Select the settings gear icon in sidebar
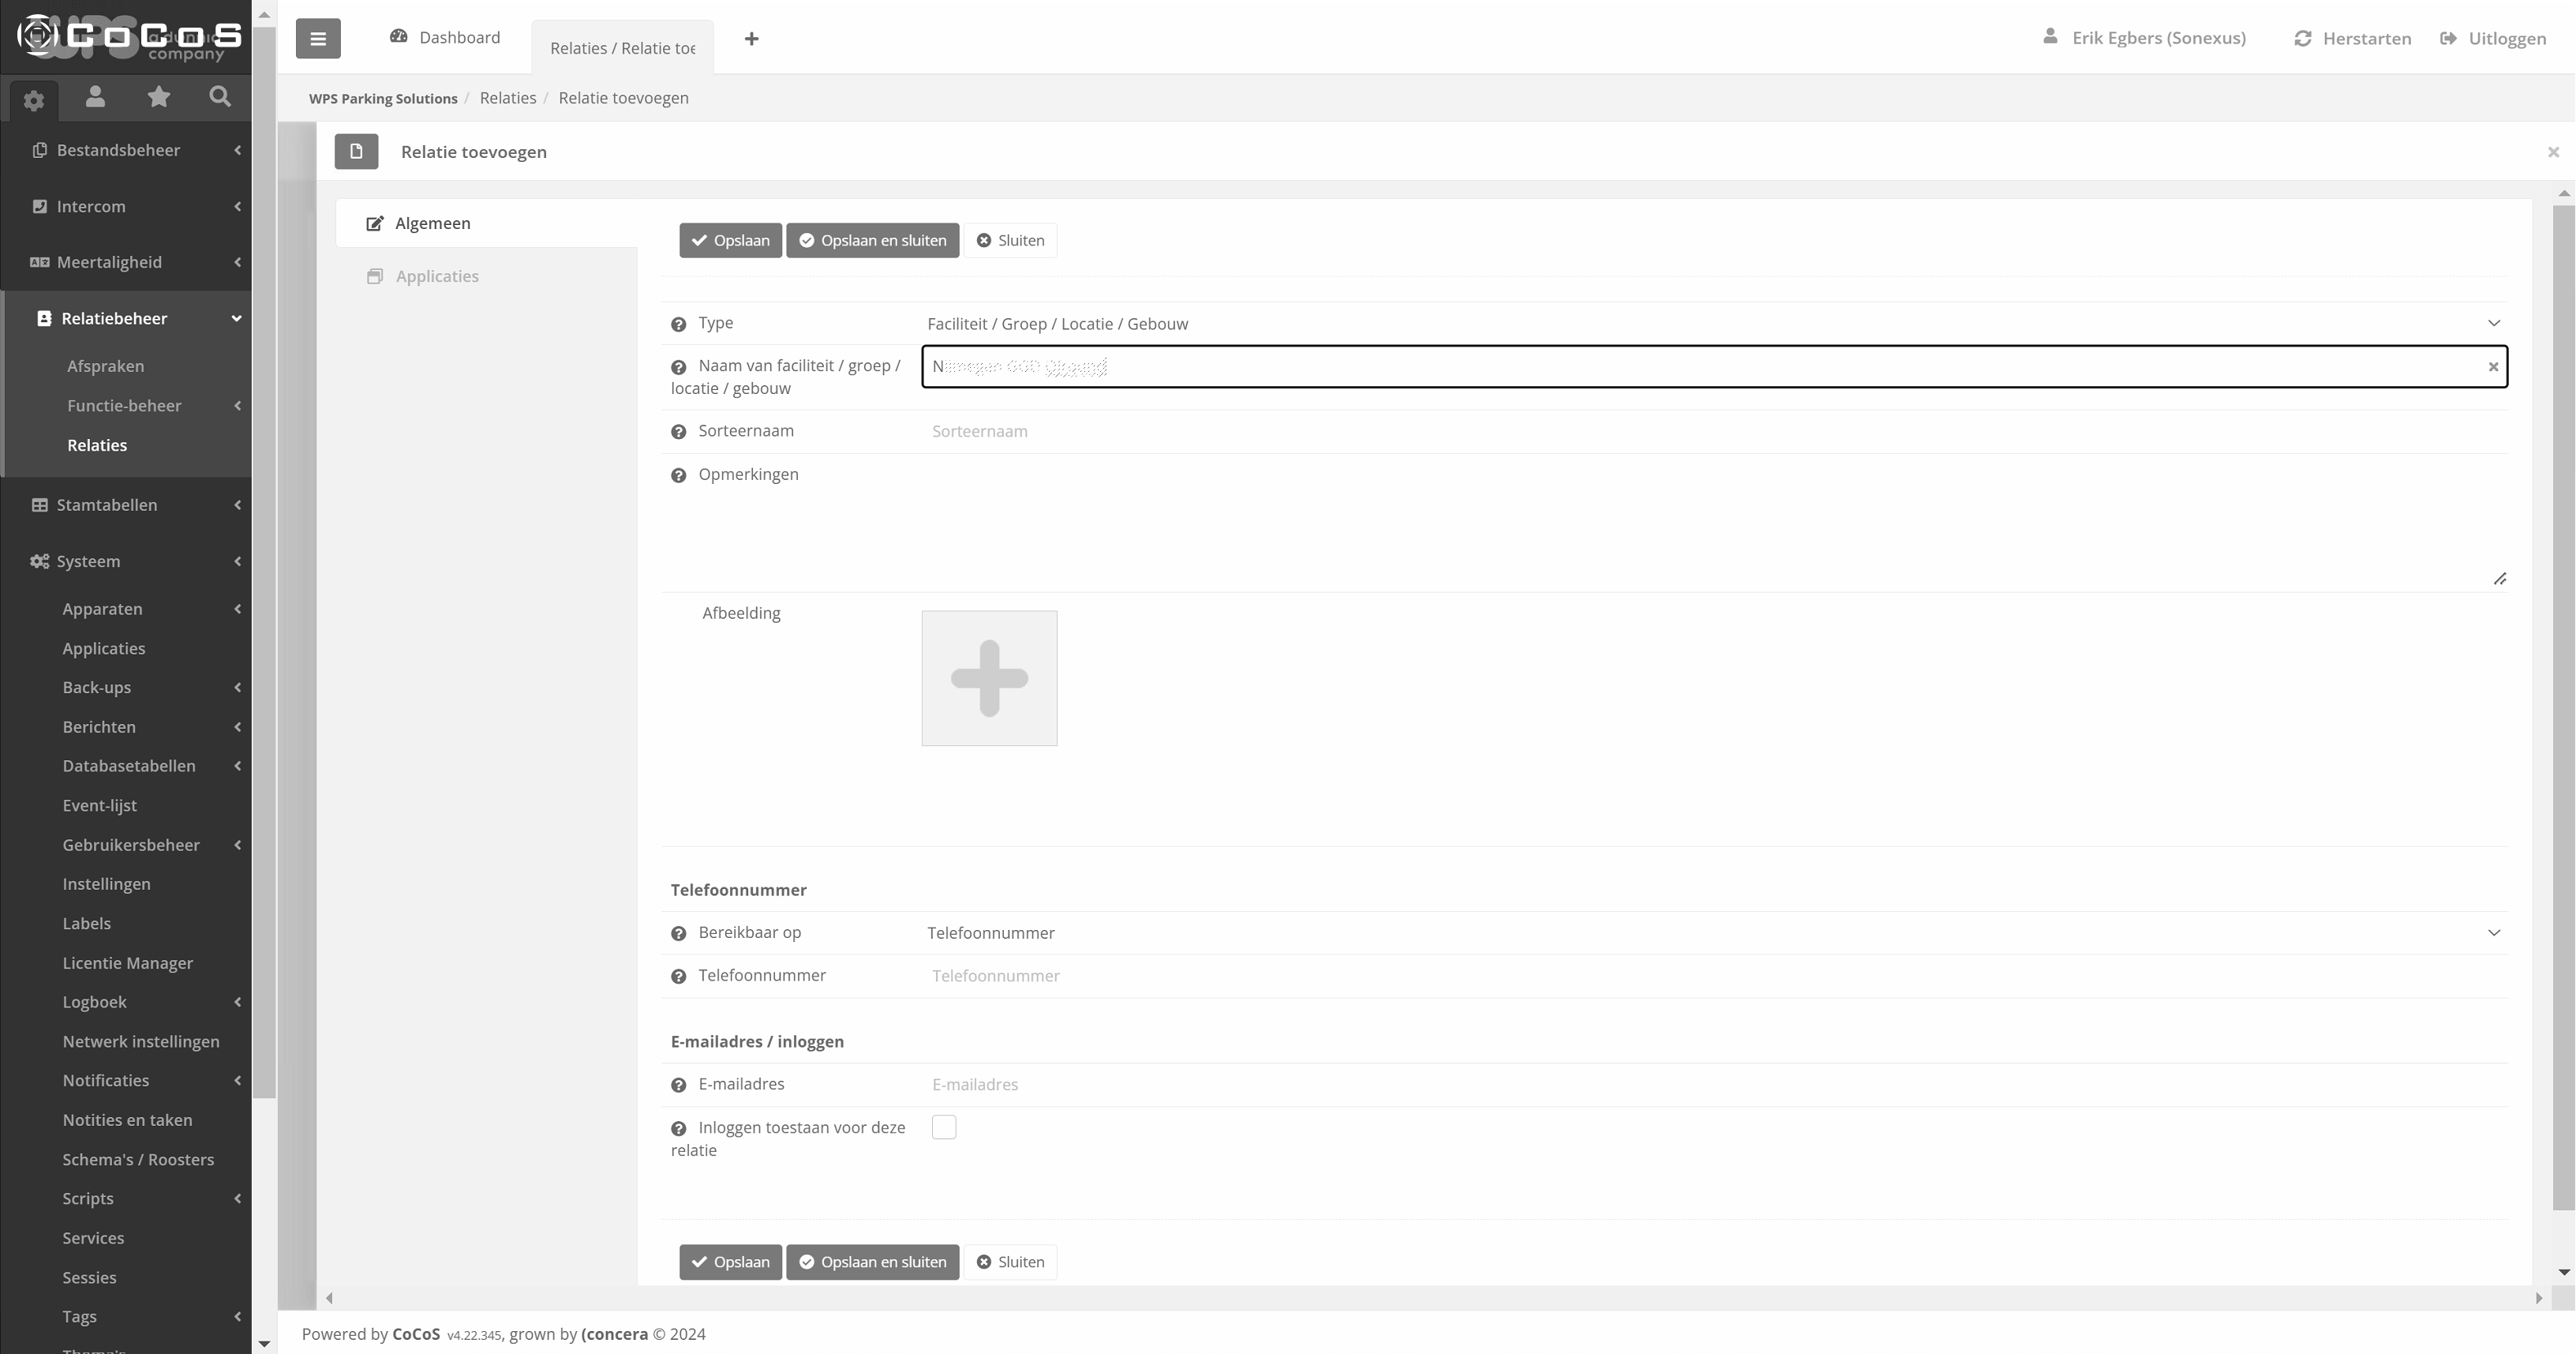The image size is (2576, 1354). pyautogui.click(x=34, y=100)
